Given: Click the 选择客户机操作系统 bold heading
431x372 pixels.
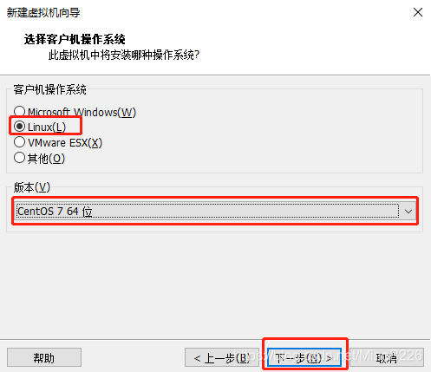Looking at the screenshot, I should [75, 39].
